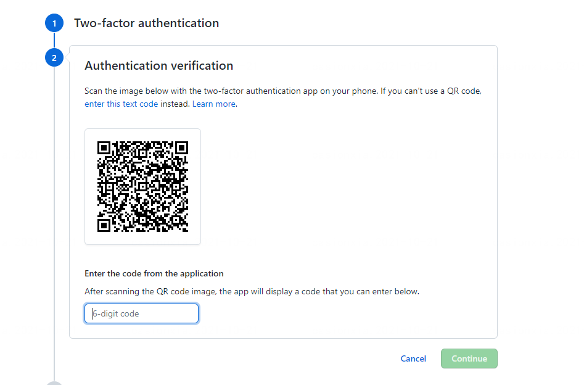Click the "Enter the code from the application" label
The width and height of the screenshot is (584, 385).
154,273
